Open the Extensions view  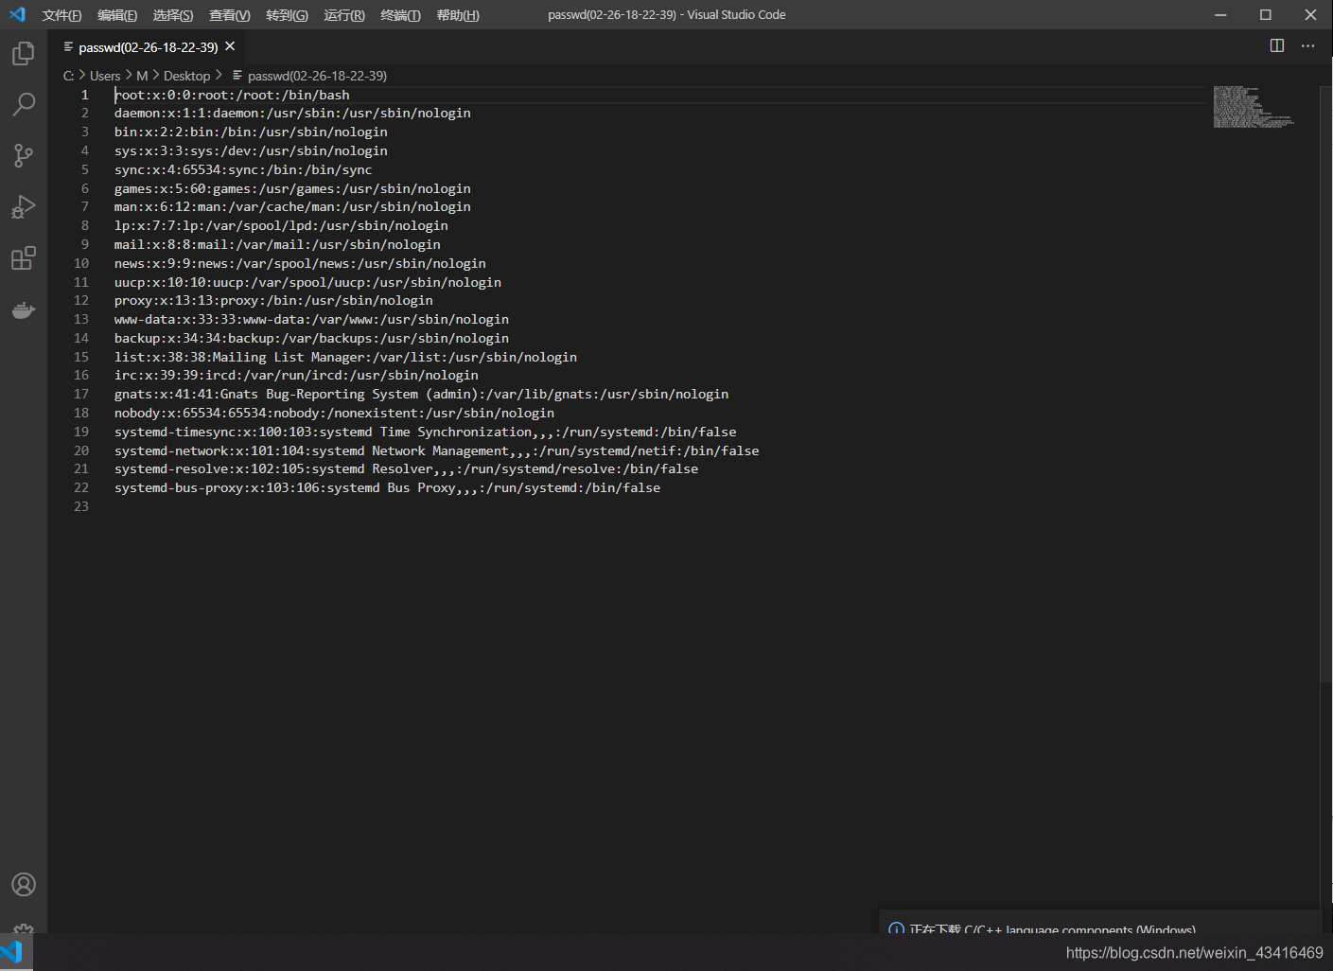click(x=24, y=257)
